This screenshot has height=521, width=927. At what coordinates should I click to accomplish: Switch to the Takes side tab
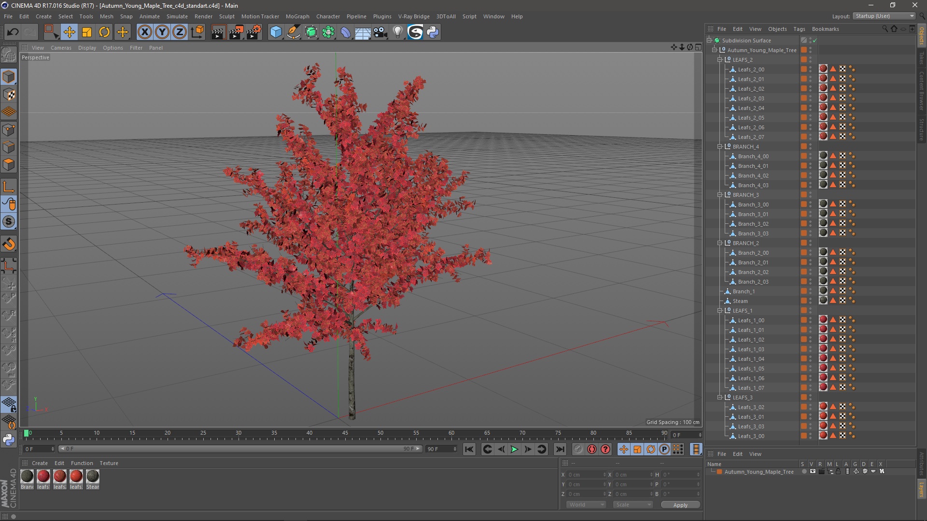922,58
